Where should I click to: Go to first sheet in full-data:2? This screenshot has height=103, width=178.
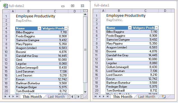[x=5, y=97]
